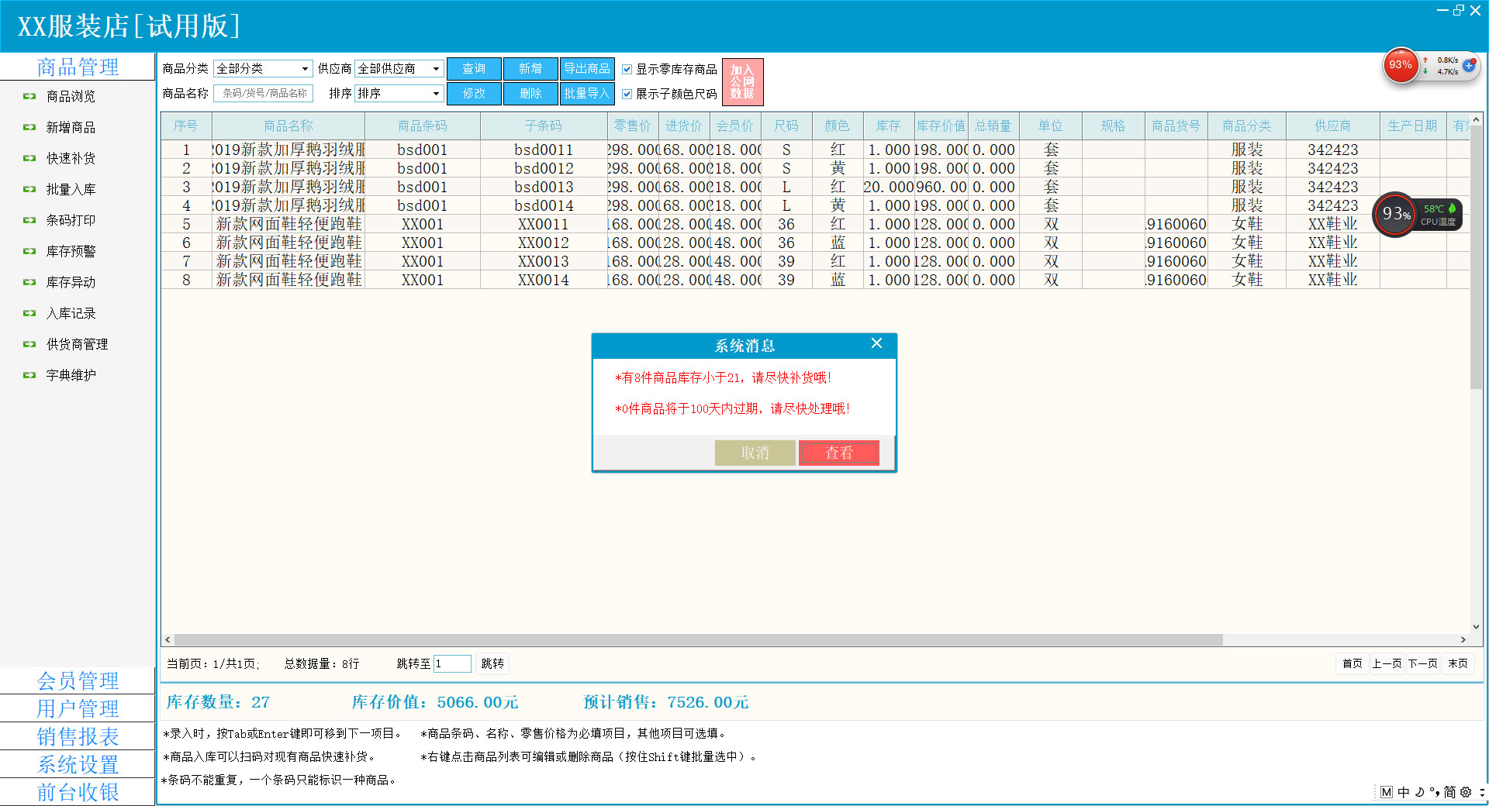Select 库存预警 menu item
The width and height of the screenshot is (1489, 806).
coord(71,251)
